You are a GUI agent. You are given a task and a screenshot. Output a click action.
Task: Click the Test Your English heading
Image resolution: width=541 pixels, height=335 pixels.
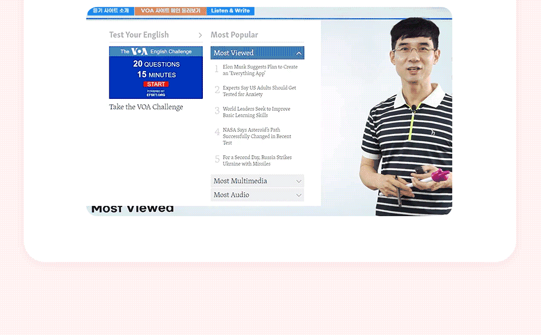click(139, 35)
